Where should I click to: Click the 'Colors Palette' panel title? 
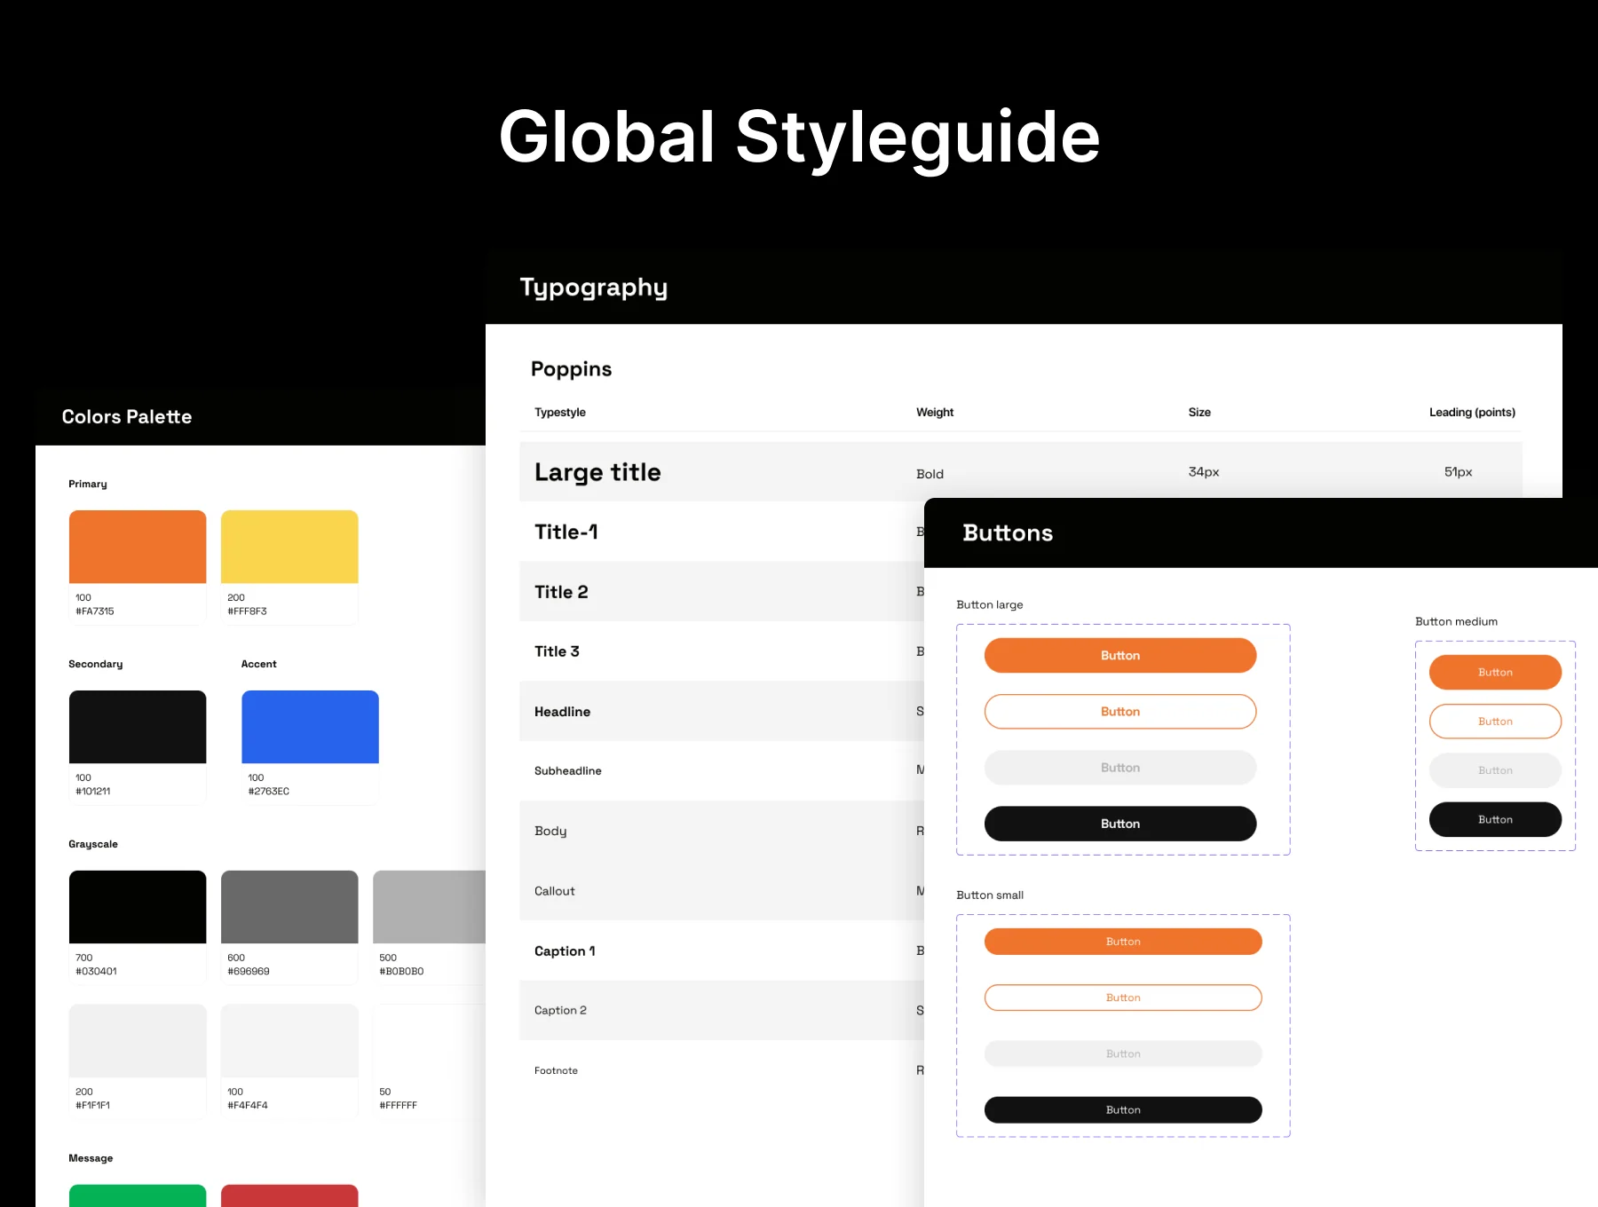[x=127, y=416]
